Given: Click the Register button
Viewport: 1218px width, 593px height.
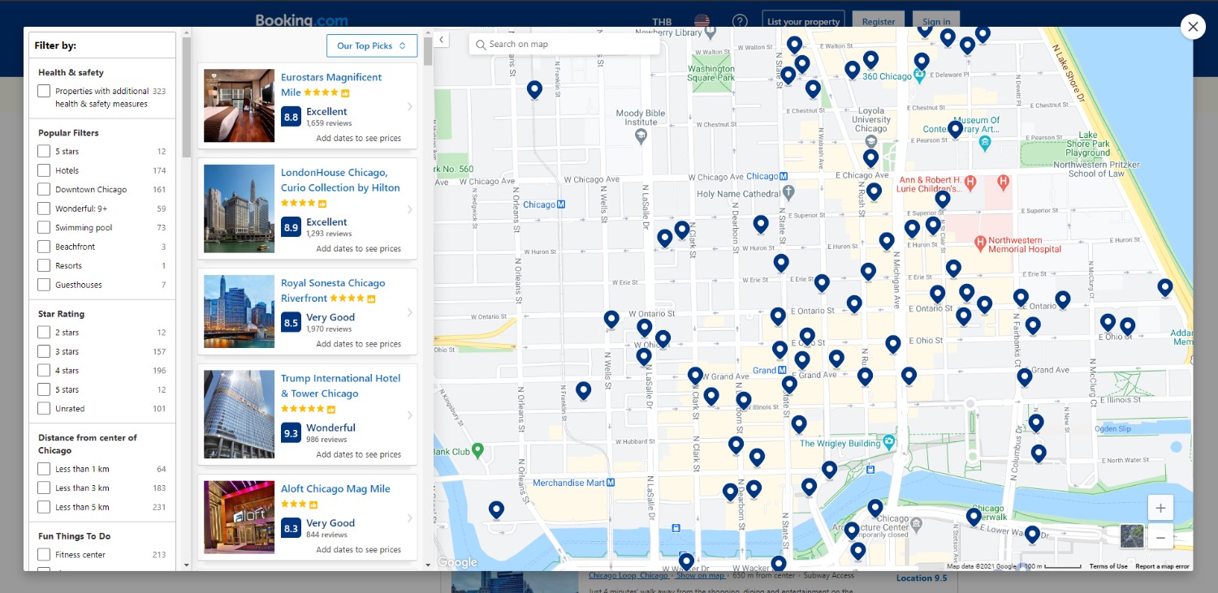Looking at the screenshot, I should [x=879, y=22].
